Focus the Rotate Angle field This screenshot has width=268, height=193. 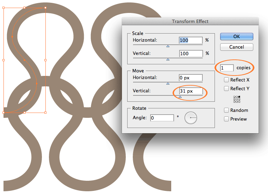(x=162, y=118)
